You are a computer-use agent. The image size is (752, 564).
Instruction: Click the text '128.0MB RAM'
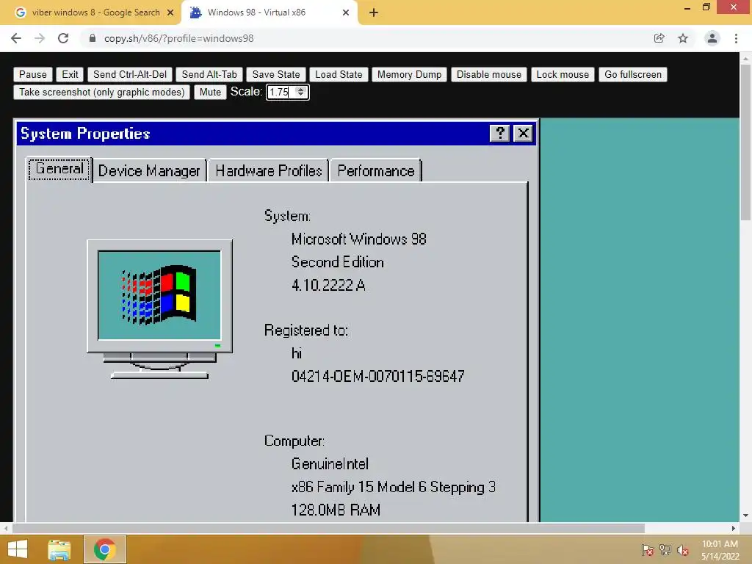[x=336, y=510]
